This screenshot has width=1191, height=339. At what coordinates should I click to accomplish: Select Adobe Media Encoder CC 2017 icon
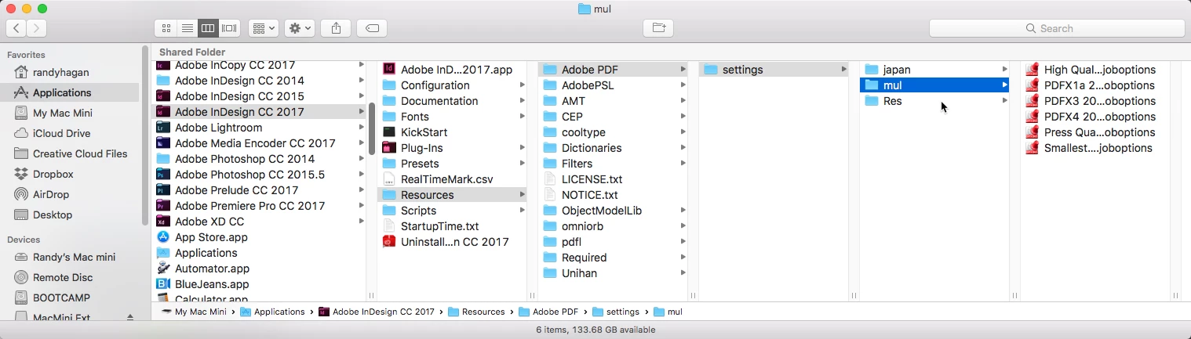pyautogui.click(x=163, y=143)
